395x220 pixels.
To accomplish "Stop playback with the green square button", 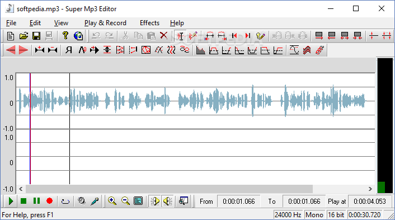I will coord(23,201).
